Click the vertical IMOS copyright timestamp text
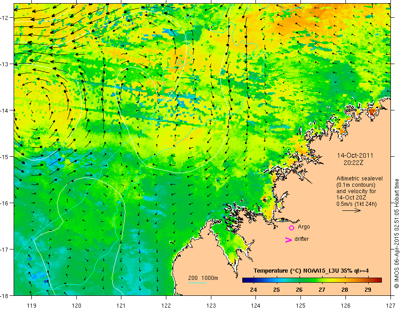This screenshot has height=309, width=400. pos(396,234)
